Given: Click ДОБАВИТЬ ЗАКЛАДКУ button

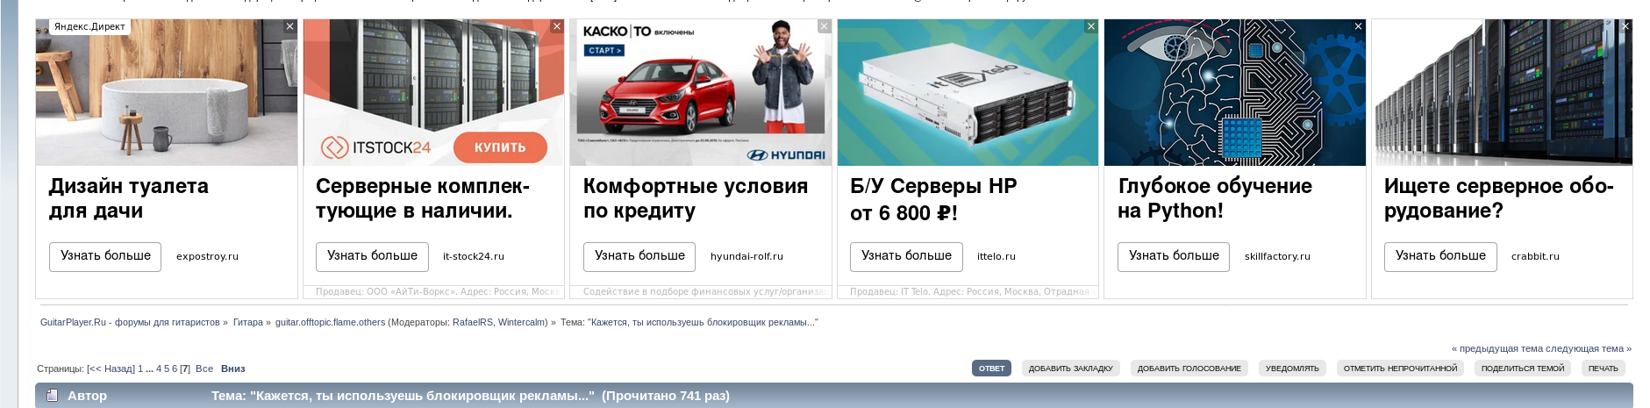Looking at the screenshot, I should coord(1070,369).
